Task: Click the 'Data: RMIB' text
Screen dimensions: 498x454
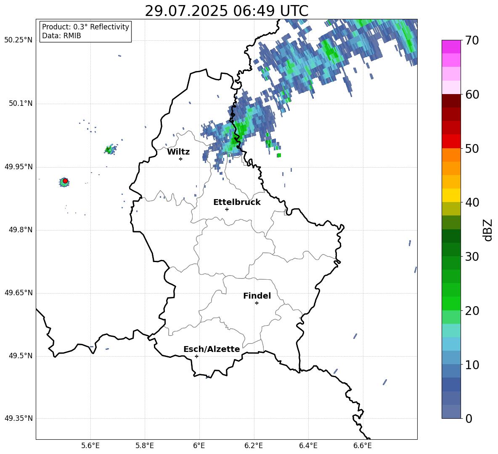Action: click(x=61, y=36)
